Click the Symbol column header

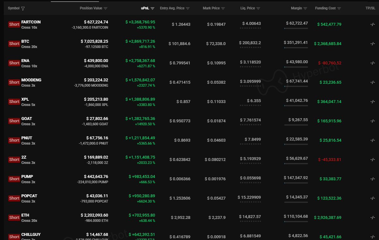click(14, 8)
